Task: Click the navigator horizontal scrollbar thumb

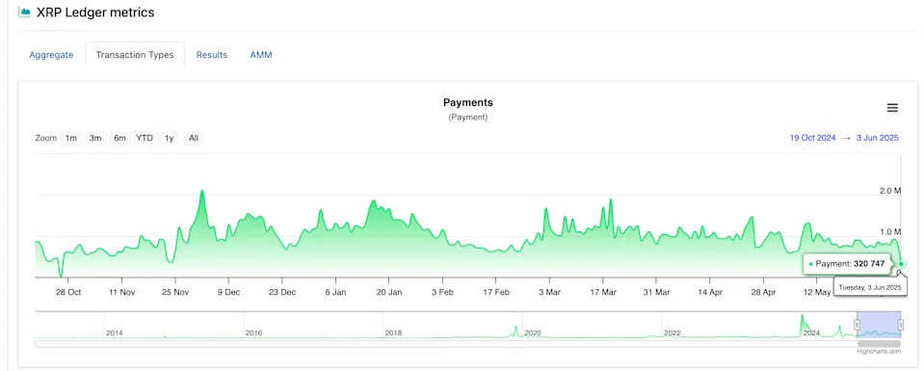Action: [879, 343]
